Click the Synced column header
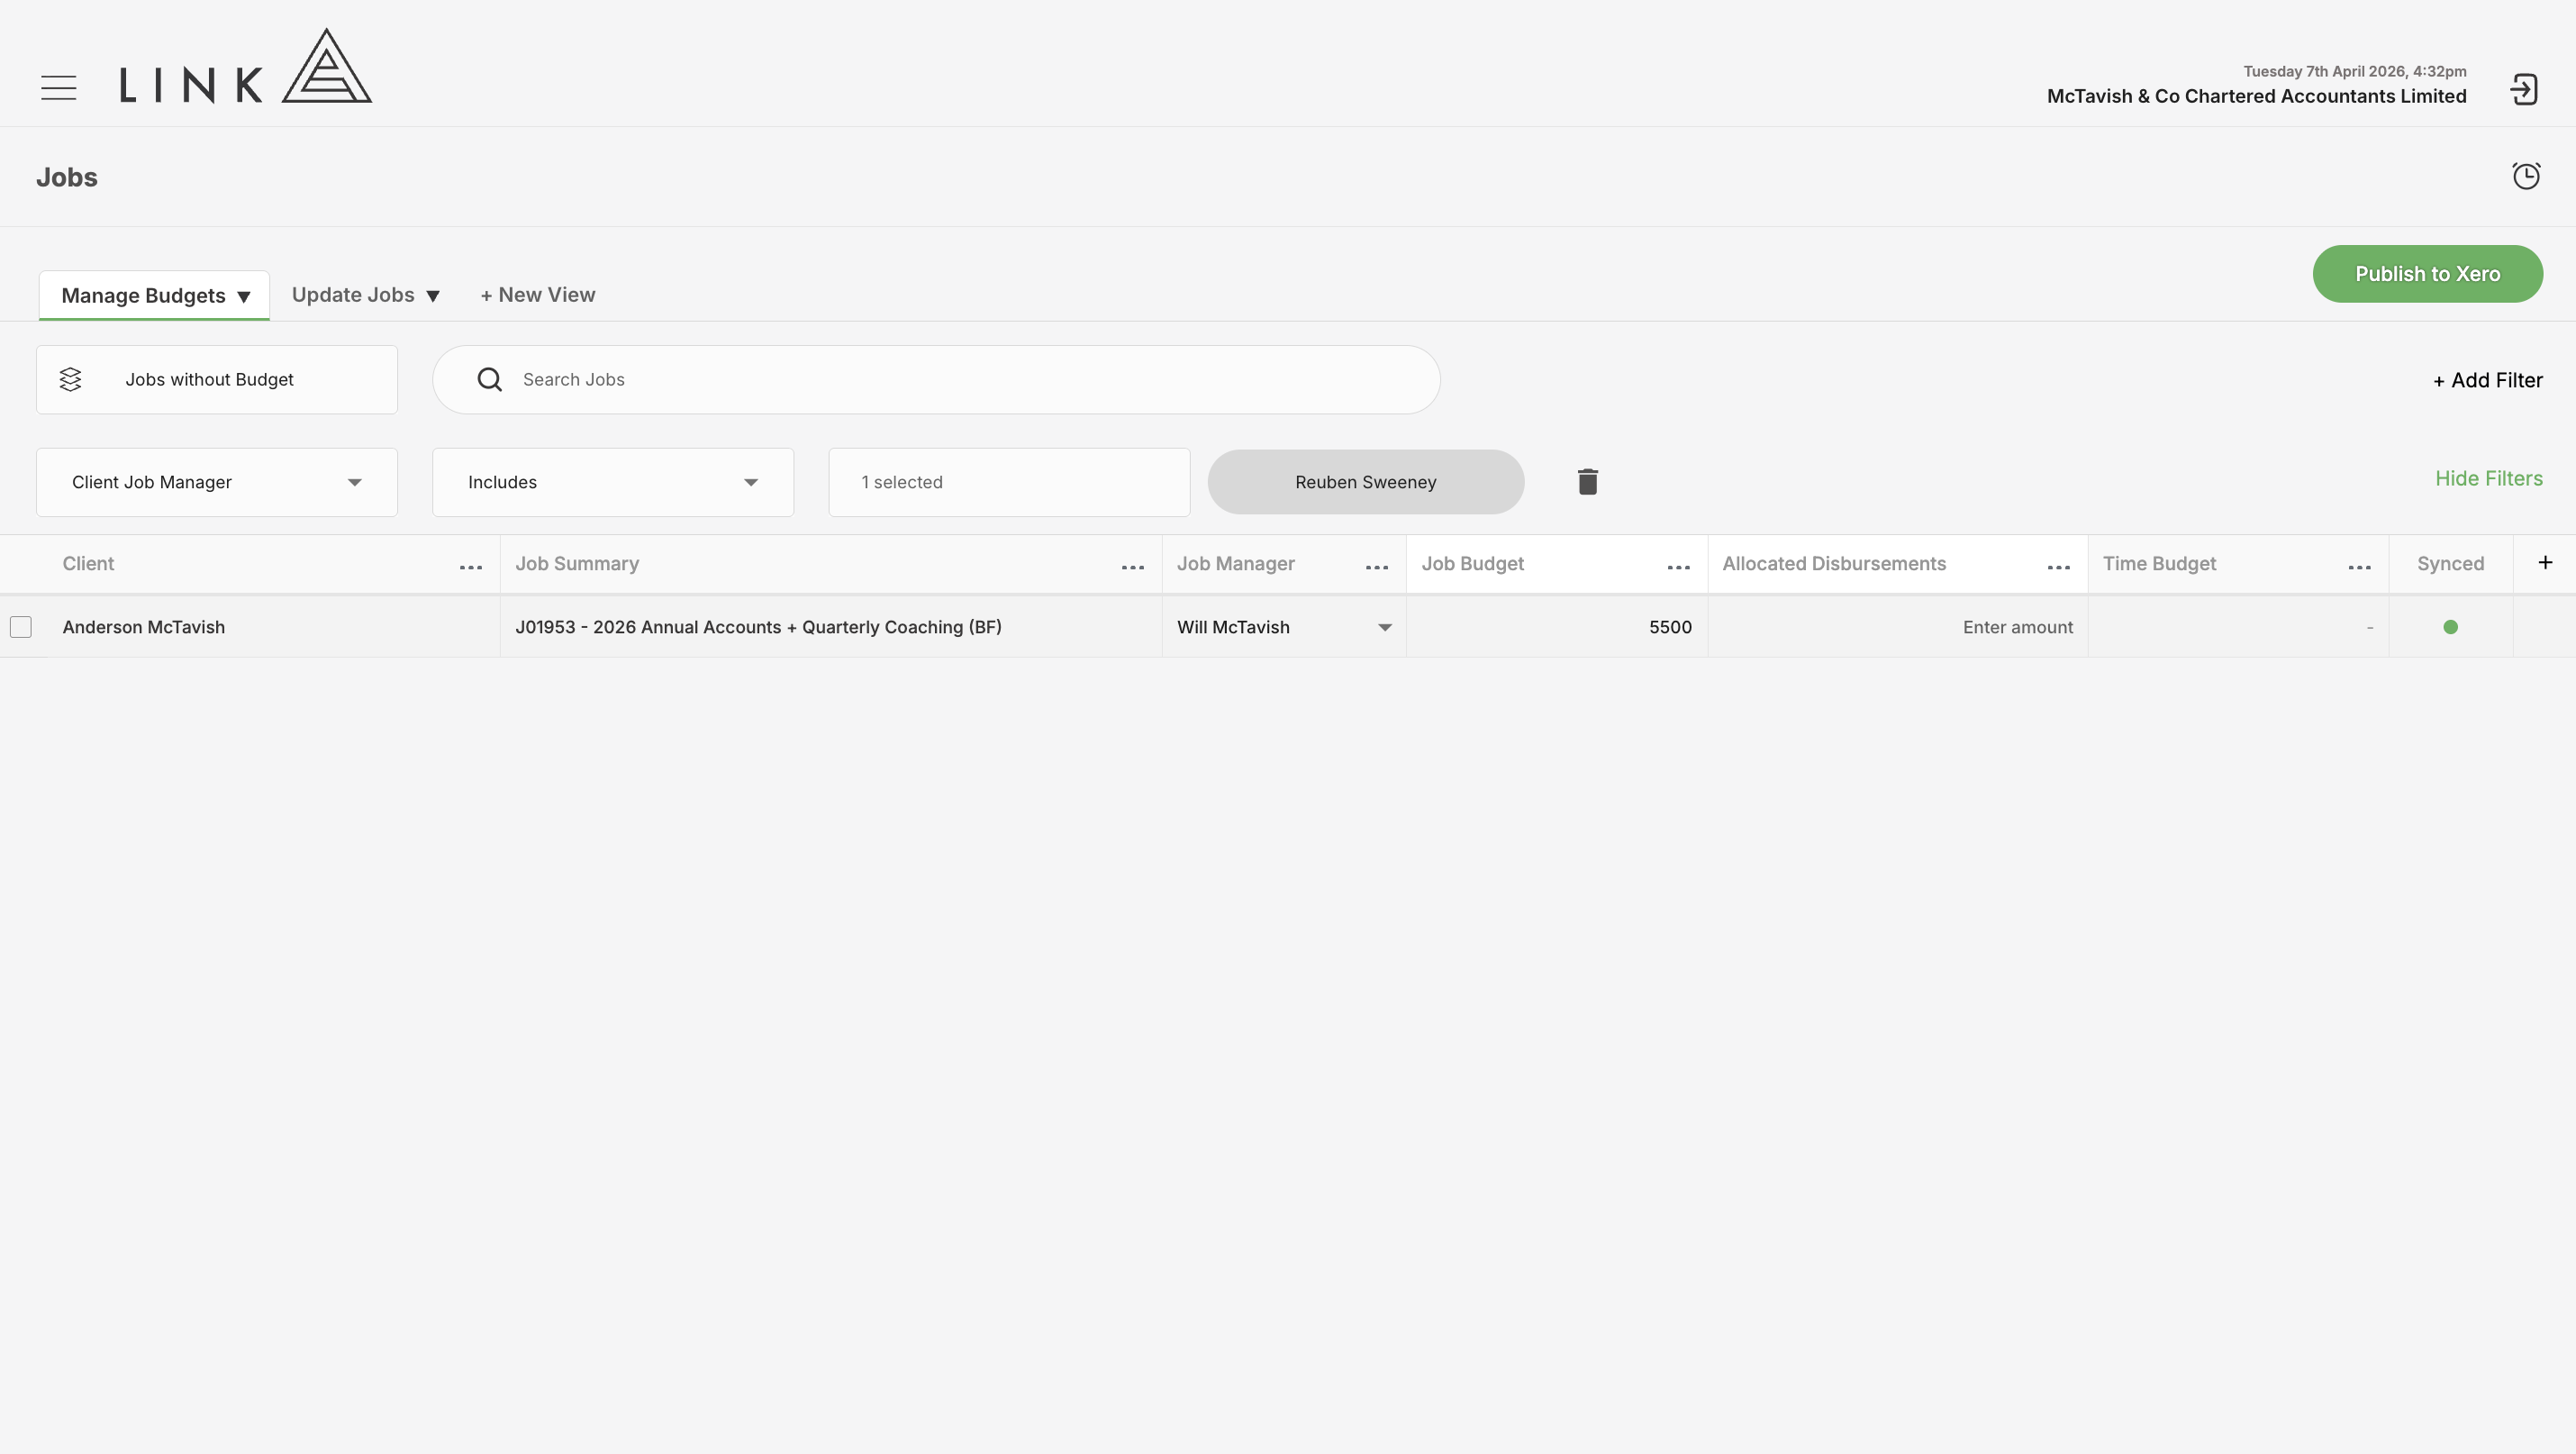 click(x=2450, y=564)
